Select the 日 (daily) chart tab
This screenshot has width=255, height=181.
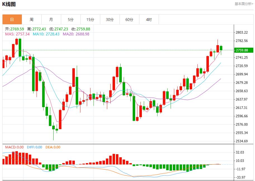click(12, 20)
